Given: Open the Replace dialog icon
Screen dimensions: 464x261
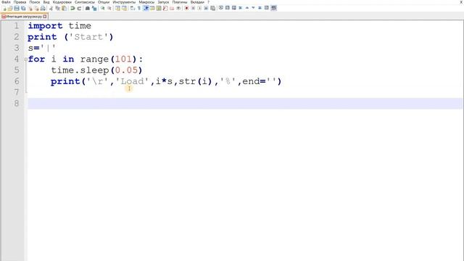Looking at the screenshot, I should tap(94, 8).
